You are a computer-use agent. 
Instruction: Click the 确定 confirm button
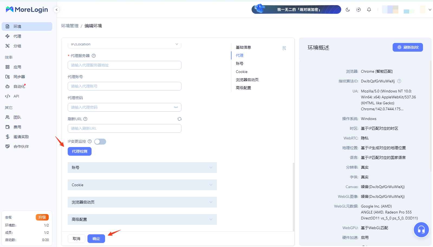(x=96, y=239)
